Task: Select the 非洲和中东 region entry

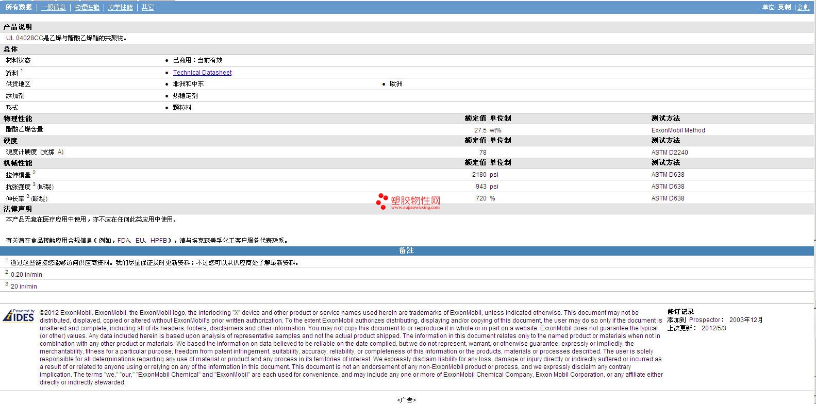Action: [188, 84]
